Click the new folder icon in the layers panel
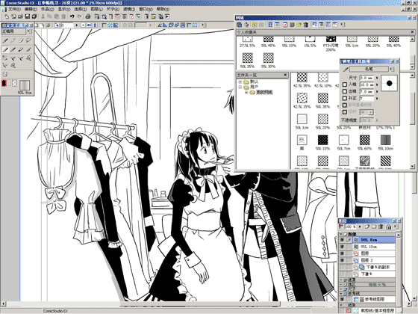This screenshot has height=314, width=418. tap(374, 227)
